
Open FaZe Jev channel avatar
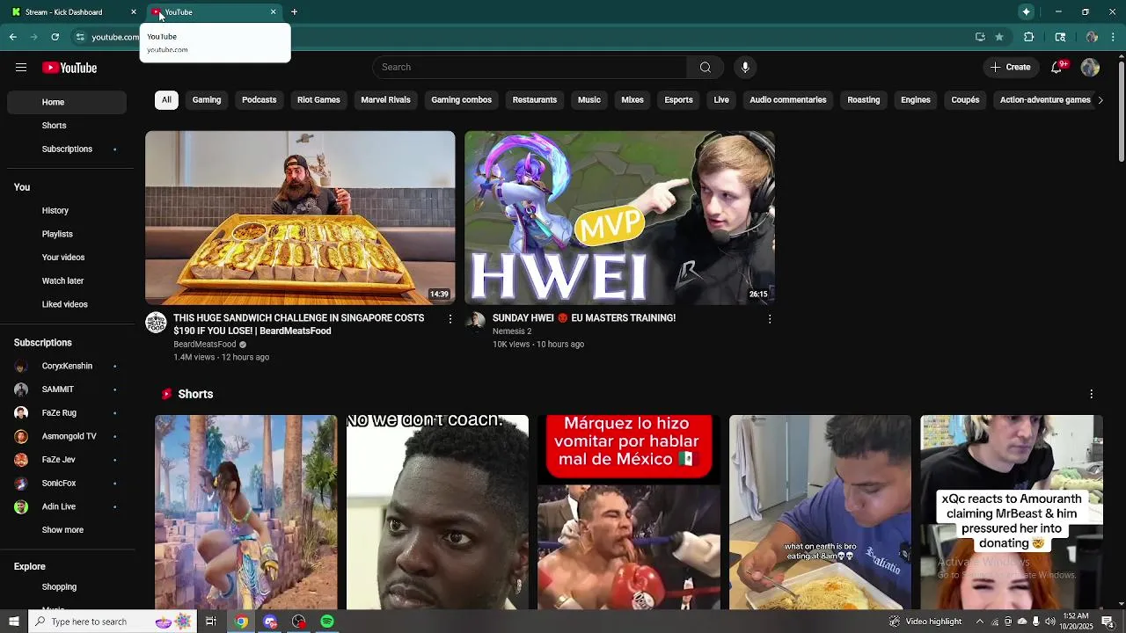(21, 460)
